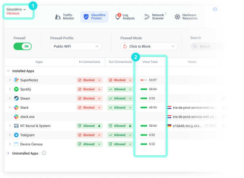This screenshot has height=178, width=244.
Task: Open the Network Scanner tab
Action: [x=155, y=17]
